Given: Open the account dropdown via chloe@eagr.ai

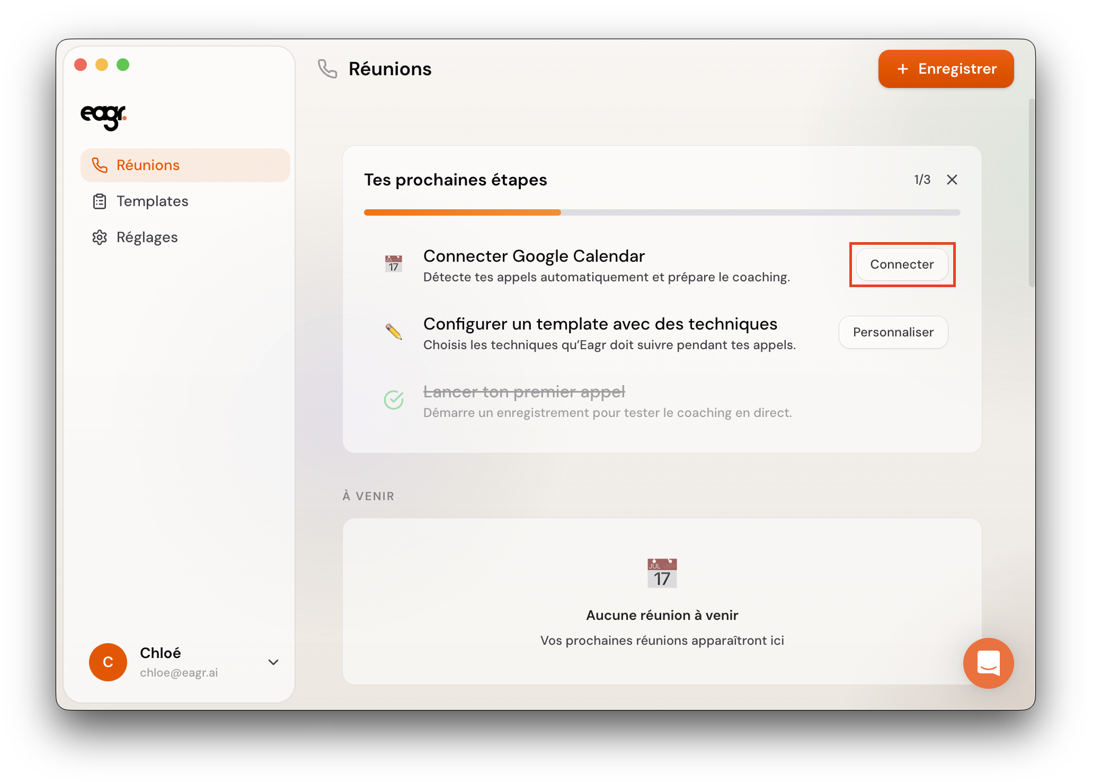Looking at the screenshot, I should point(179,672).
